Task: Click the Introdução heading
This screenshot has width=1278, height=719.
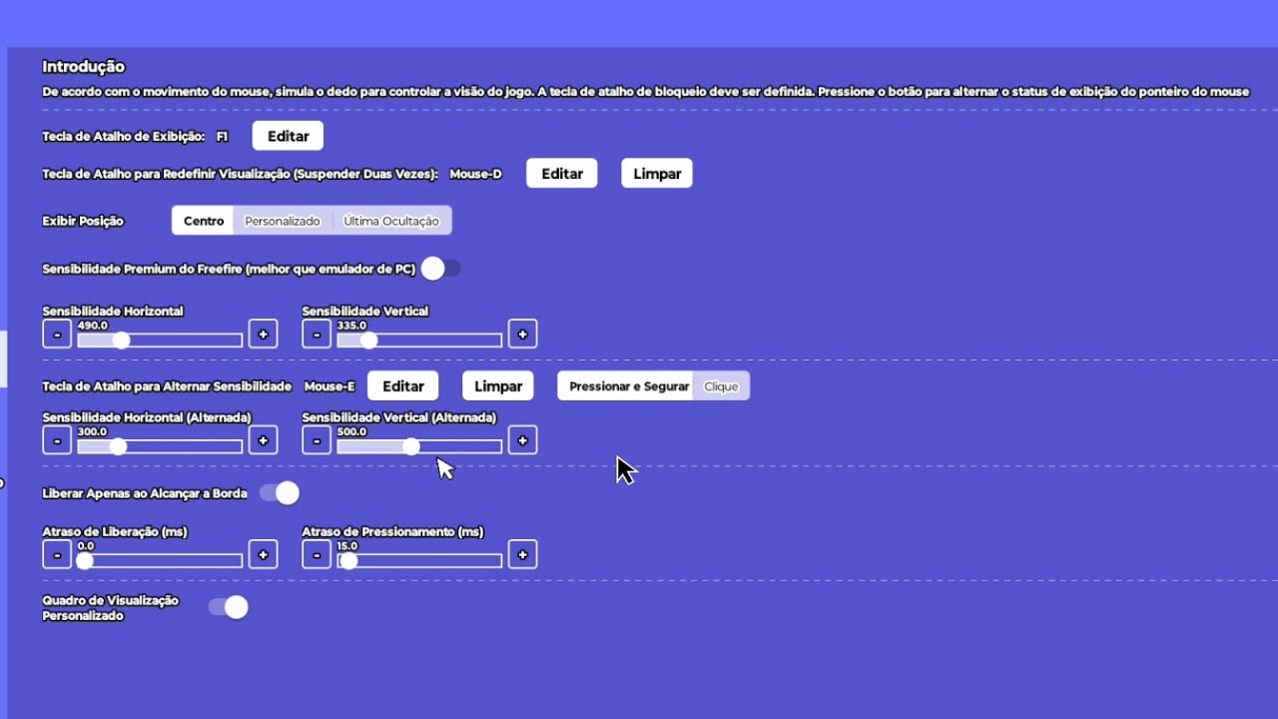Action: click(x=83, y=67)
